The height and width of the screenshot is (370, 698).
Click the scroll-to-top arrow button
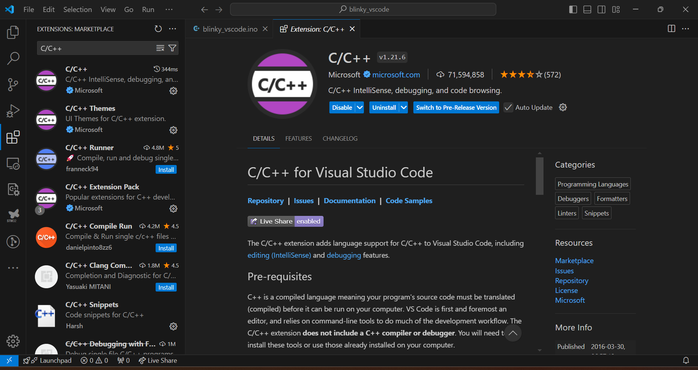[x=513, y=333]
